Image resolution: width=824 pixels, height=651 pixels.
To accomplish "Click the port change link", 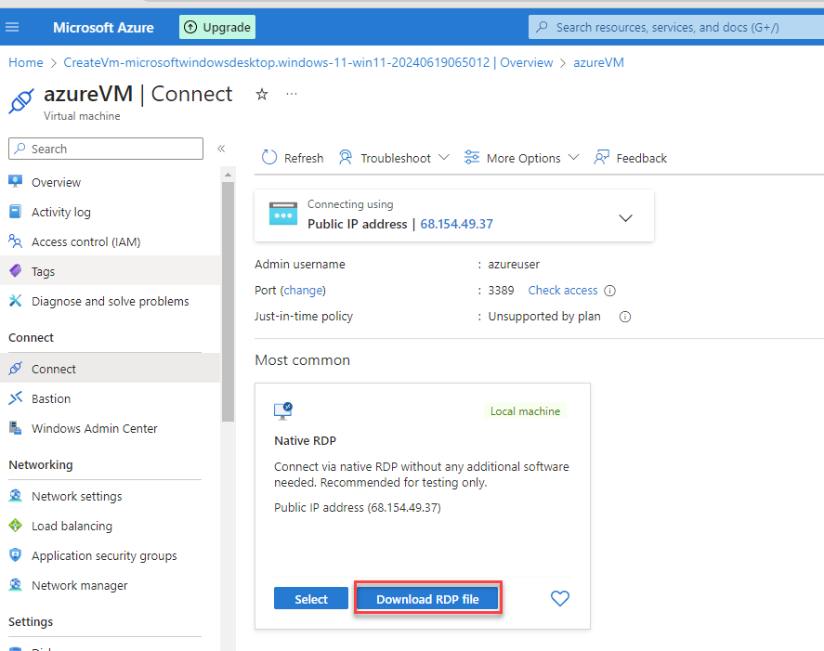I will 303,291.
